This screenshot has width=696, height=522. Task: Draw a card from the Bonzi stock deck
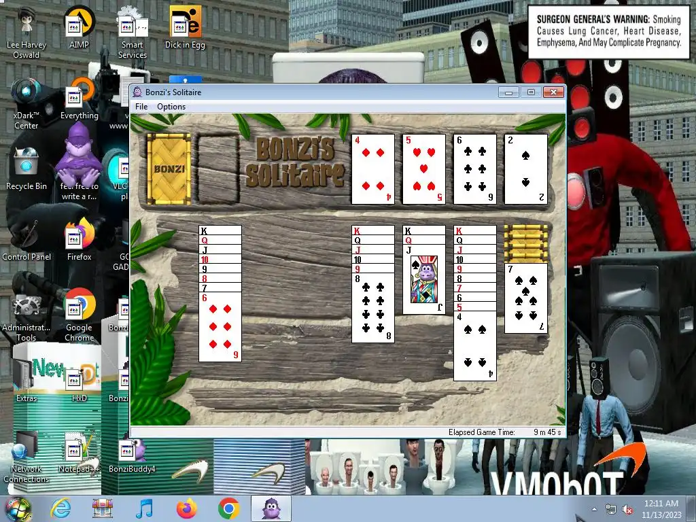pos(169,169)
